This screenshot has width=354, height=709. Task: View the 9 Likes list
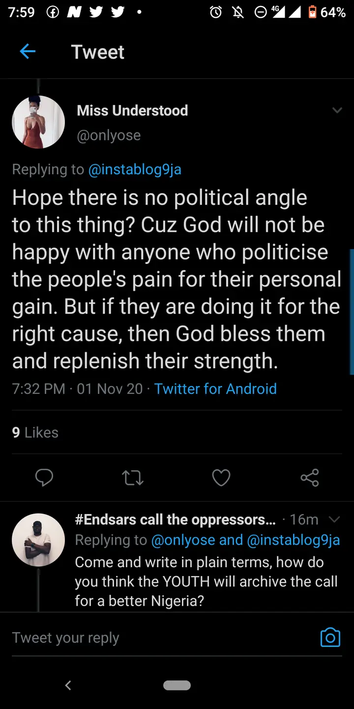click(x=35, y=432)
